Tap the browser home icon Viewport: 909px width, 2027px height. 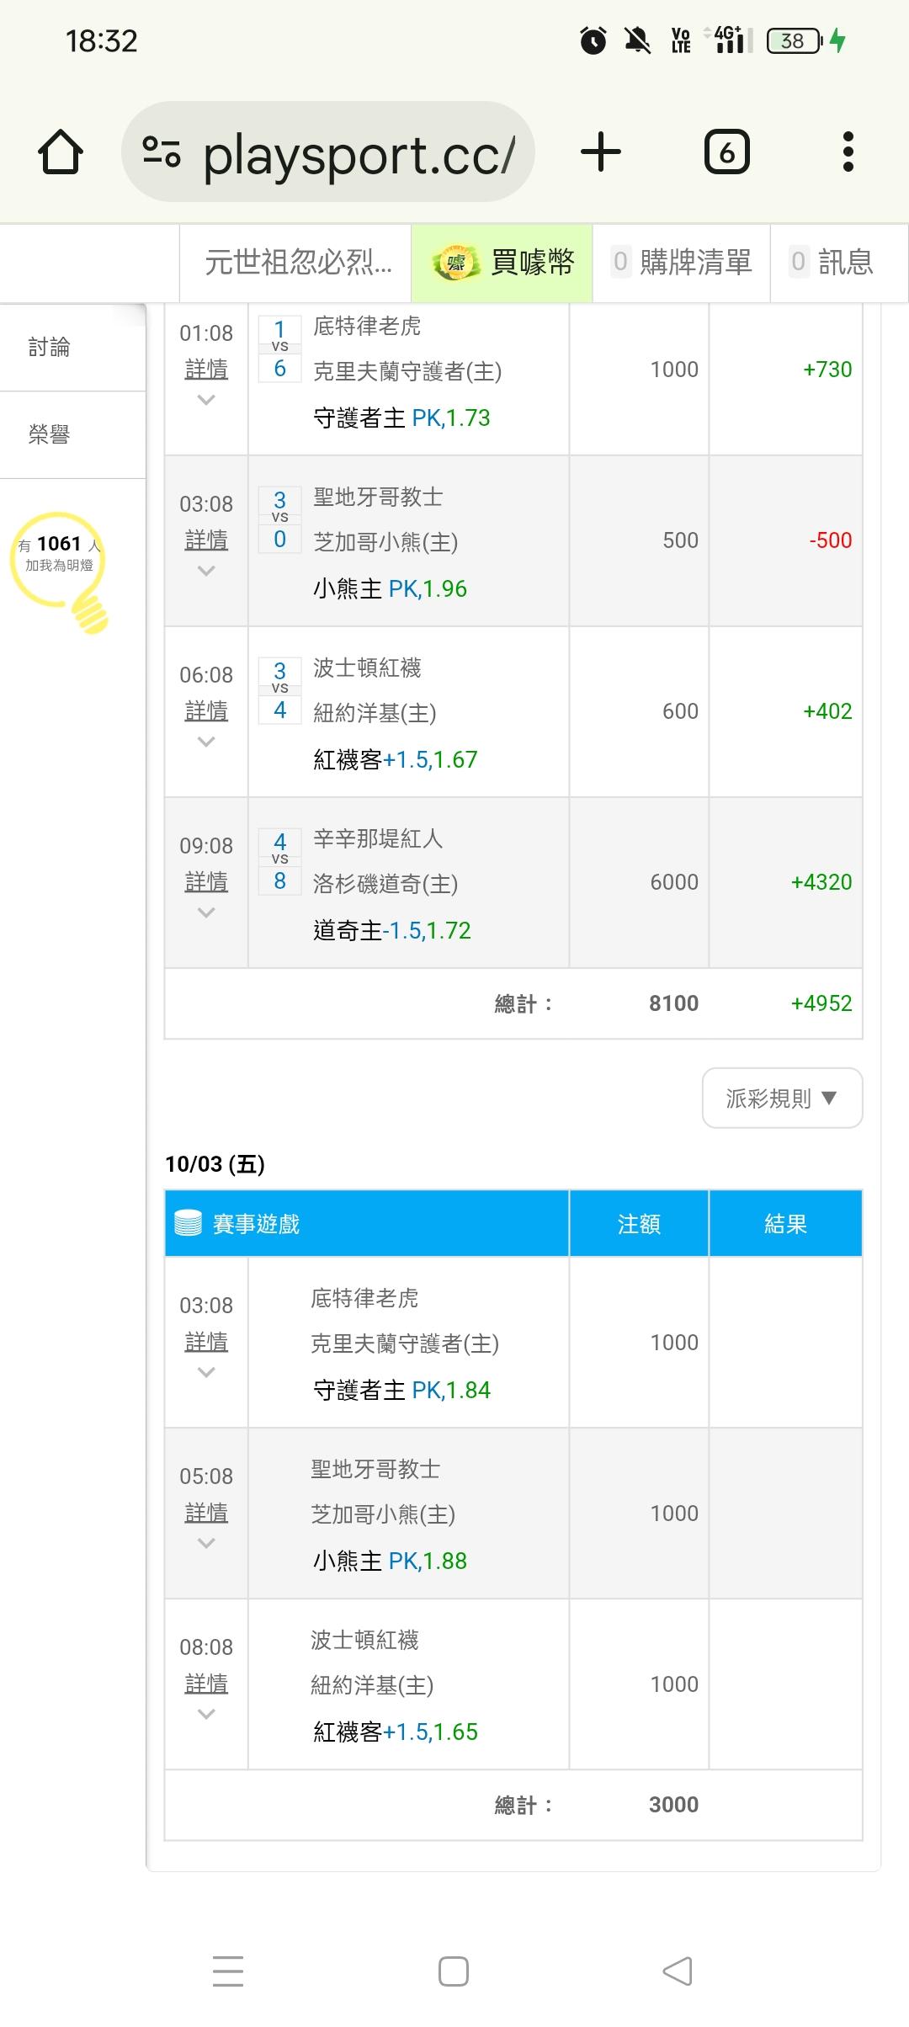pos(61,152)
